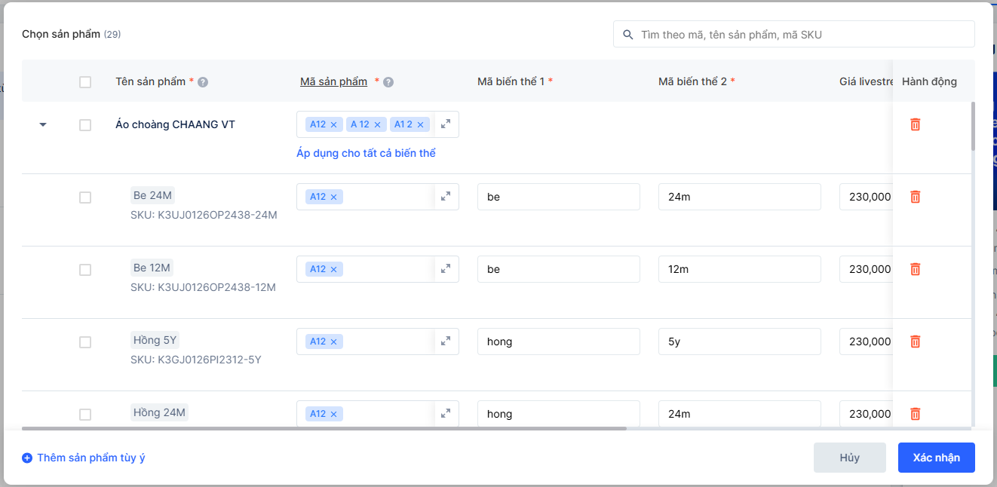Delete the Áo choàng CHAANG VT product
This screenshot has width=997, height=487.
coord(915,124)
